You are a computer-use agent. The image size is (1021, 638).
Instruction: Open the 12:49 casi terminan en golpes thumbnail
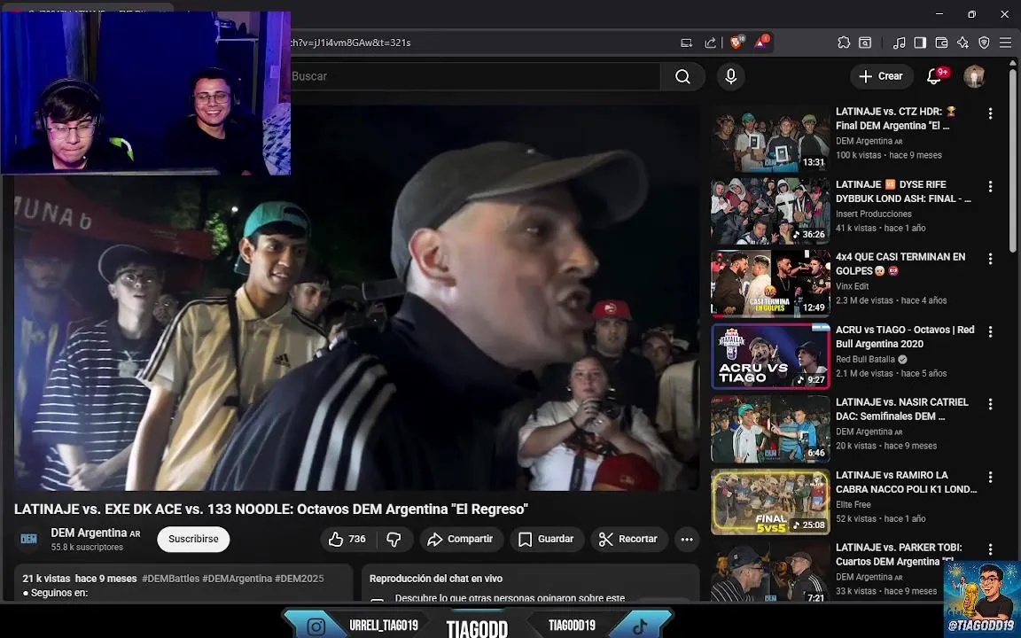pos(770,284)
